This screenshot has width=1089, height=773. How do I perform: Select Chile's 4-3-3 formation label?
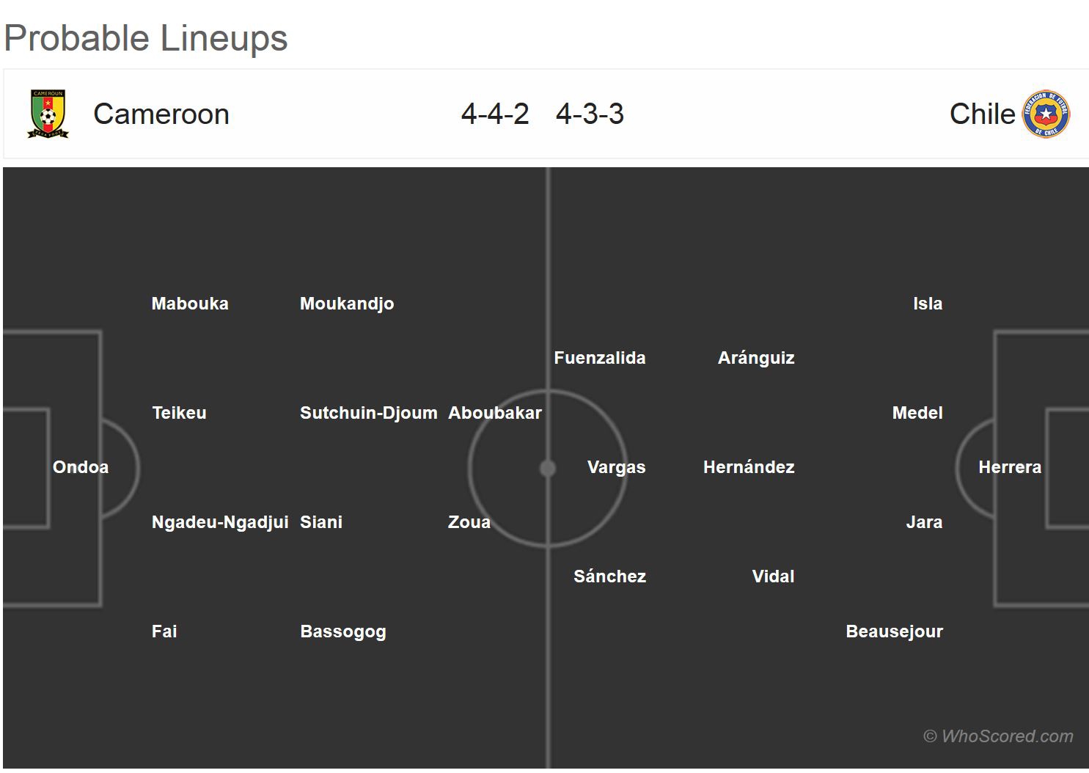590,114
